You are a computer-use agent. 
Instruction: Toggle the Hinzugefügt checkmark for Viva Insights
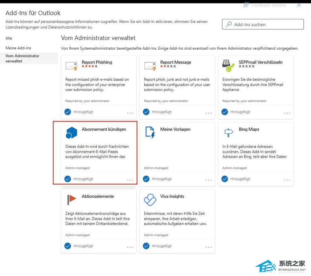point(146,246)
